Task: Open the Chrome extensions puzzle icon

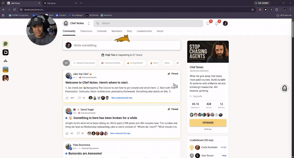Action: [277, 9]
